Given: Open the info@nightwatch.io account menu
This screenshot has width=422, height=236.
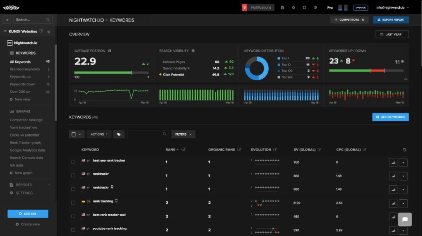Looking at the screenshot, I should pyautogui.click(x=392, y=7).
